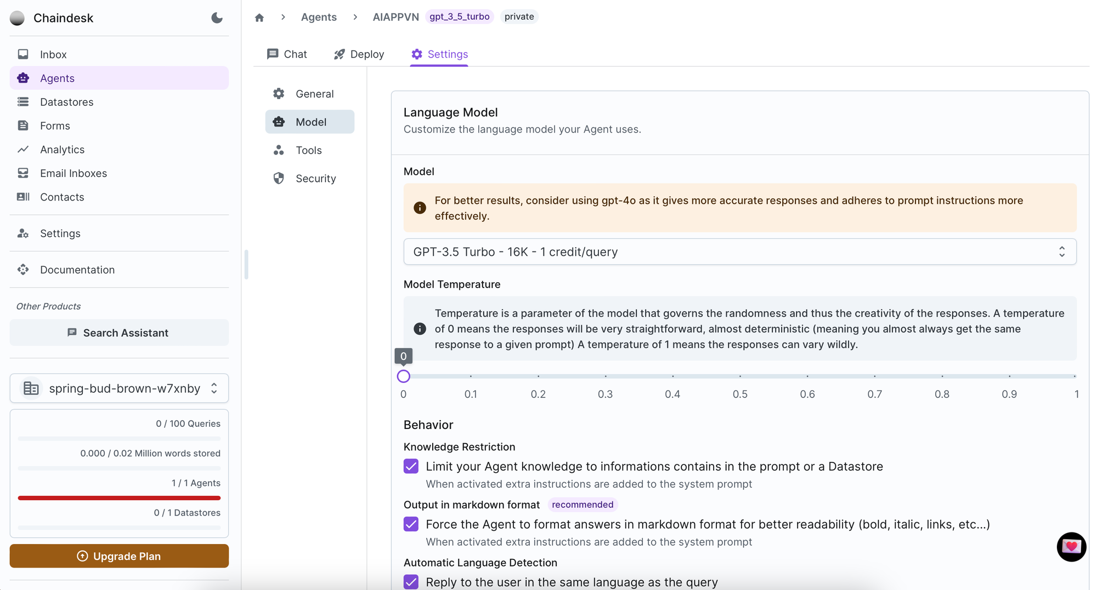Click the recommended badge
The image size is (1097, 590).
click(x=583, y=505)
